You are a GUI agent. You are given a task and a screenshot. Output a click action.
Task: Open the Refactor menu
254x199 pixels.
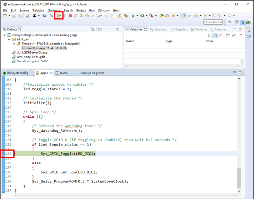coord(38,10)
